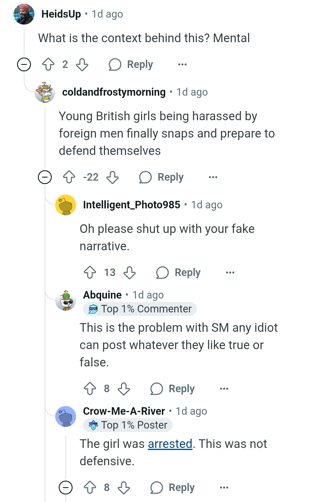Collapse HeidsUp's comment thread
The width and height of the screenshot is (312, 502).
(x=24, y=64)
